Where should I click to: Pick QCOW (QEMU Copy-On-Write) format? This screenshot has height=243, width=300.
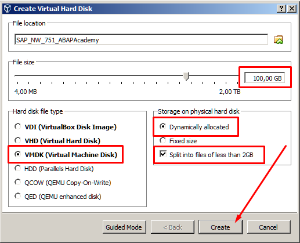pos(63,183)
